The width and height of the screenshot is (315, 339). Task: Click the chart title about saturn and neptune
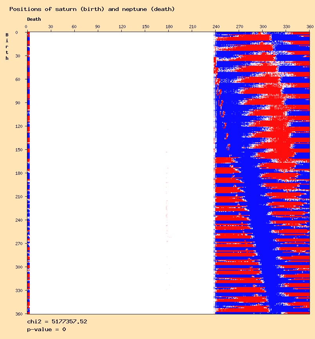click(x=92, y=9)
